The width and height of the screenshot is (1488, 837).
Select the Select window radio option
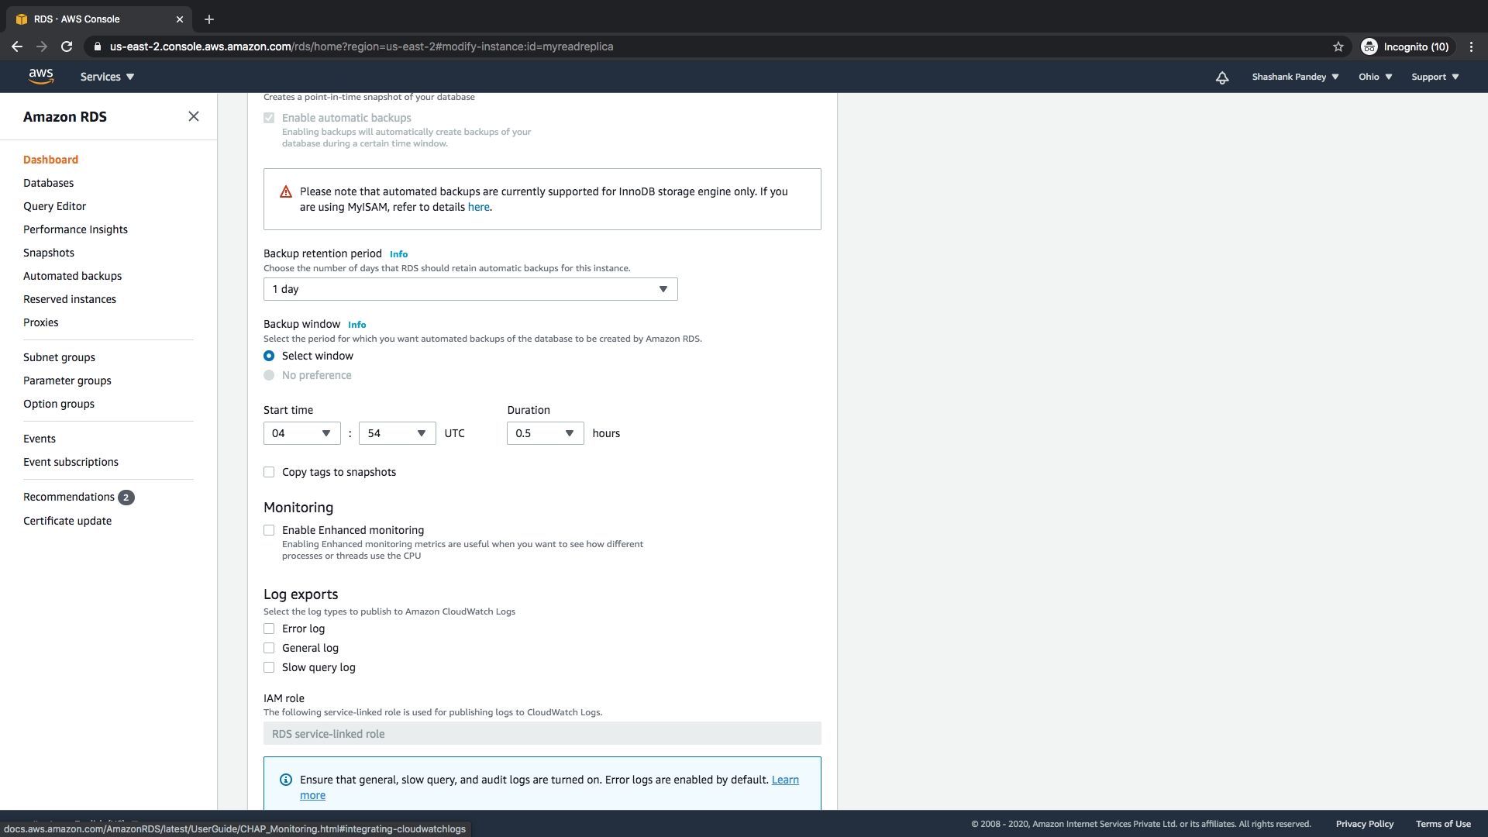click(269, 356)
